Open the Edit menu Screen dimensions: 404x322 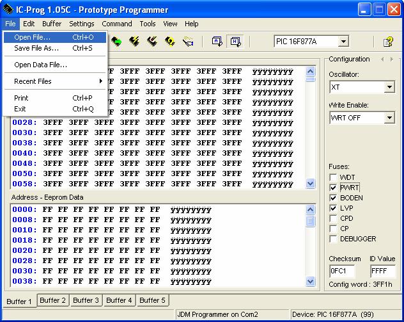[x=29, y=24]
